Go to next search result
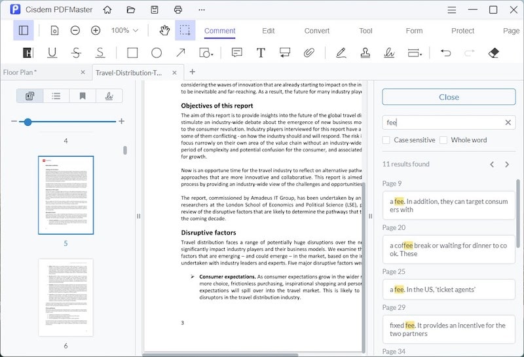This screenshot has width=524, height=357. coord(507,164)
